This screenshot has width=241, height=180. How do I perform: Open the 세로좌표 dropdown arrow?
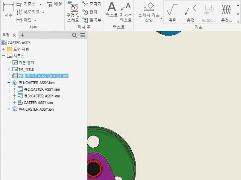click(43, 12)
